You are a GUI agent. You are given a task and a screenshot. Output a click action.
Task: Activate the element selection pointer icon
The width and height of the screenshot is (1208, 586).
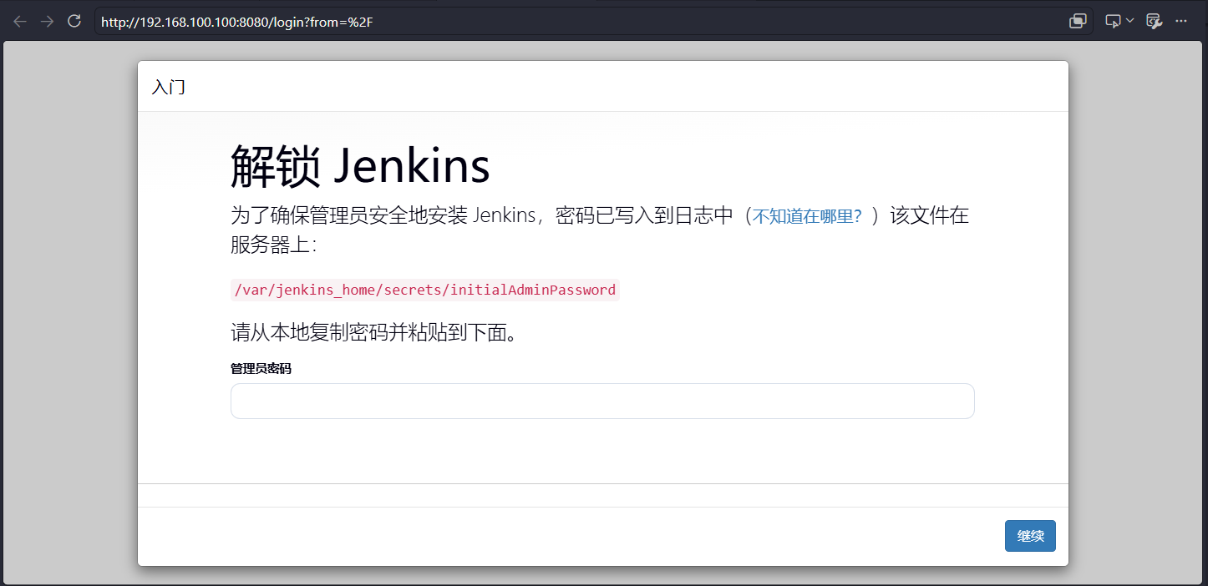click(x=1113, y=21)
